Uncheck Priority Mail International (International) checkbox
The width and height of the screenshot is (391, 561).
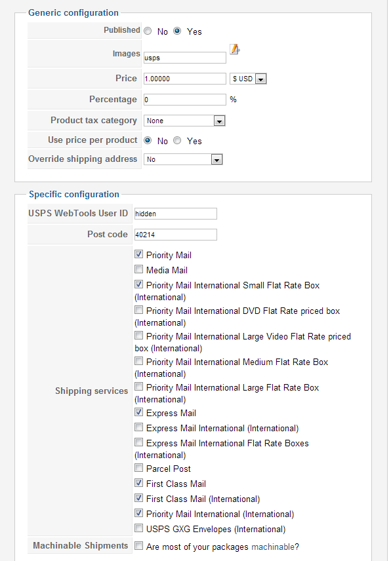coord(138,513)
